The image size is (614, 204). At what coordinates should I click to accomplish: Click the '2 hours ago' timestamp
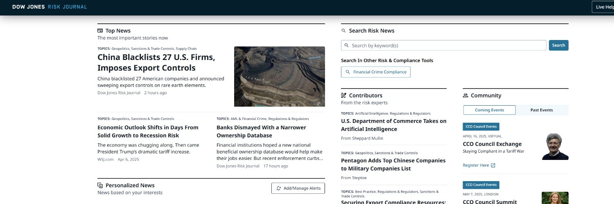coord(155,93)
